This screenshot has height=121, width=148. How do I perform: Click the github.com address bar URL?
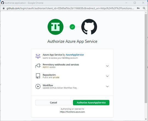[x=70, y=8]
